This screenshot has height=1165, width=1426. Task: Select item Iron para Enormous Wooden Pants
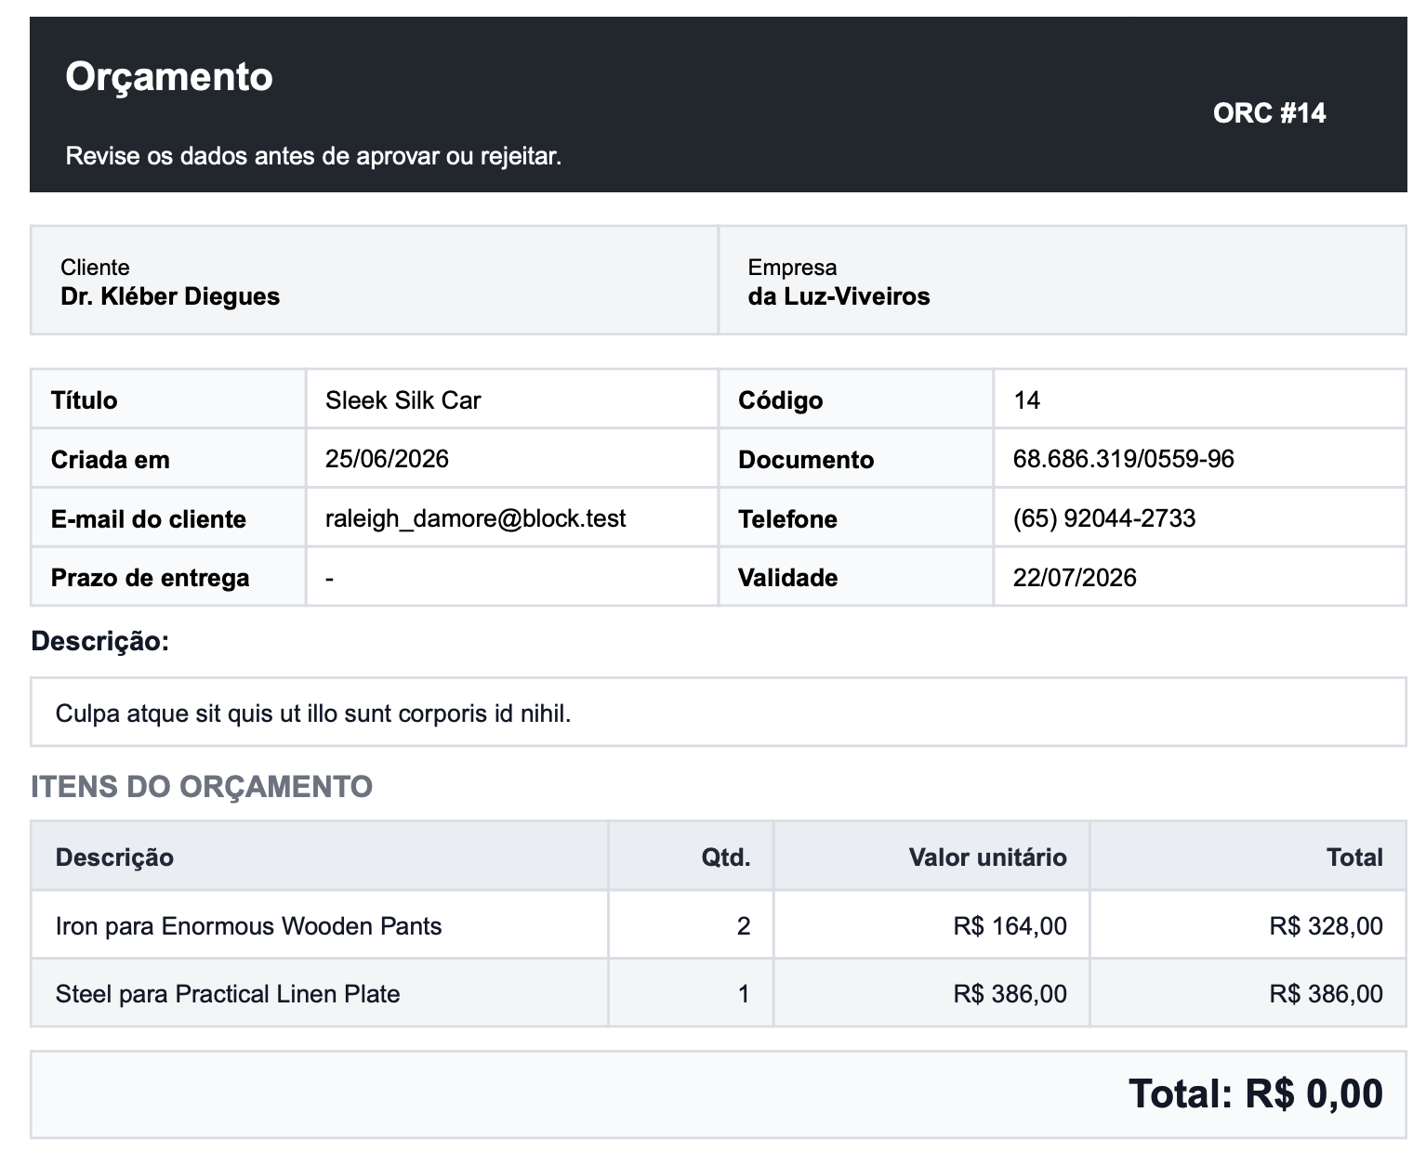(248, 926)
